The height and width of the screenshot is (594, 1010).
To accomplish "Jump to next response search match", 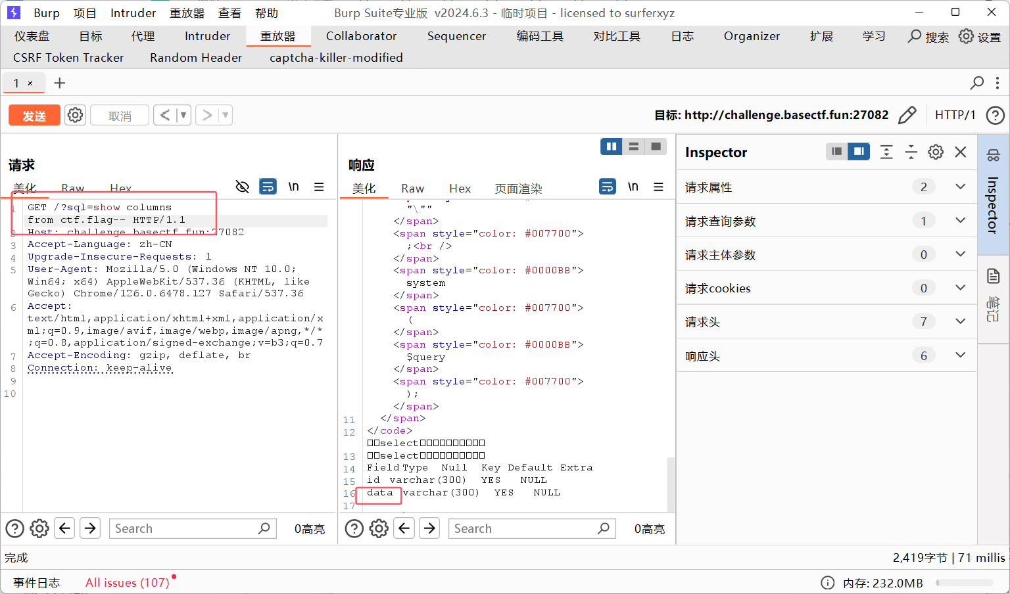I will click(x=429, y=528).
